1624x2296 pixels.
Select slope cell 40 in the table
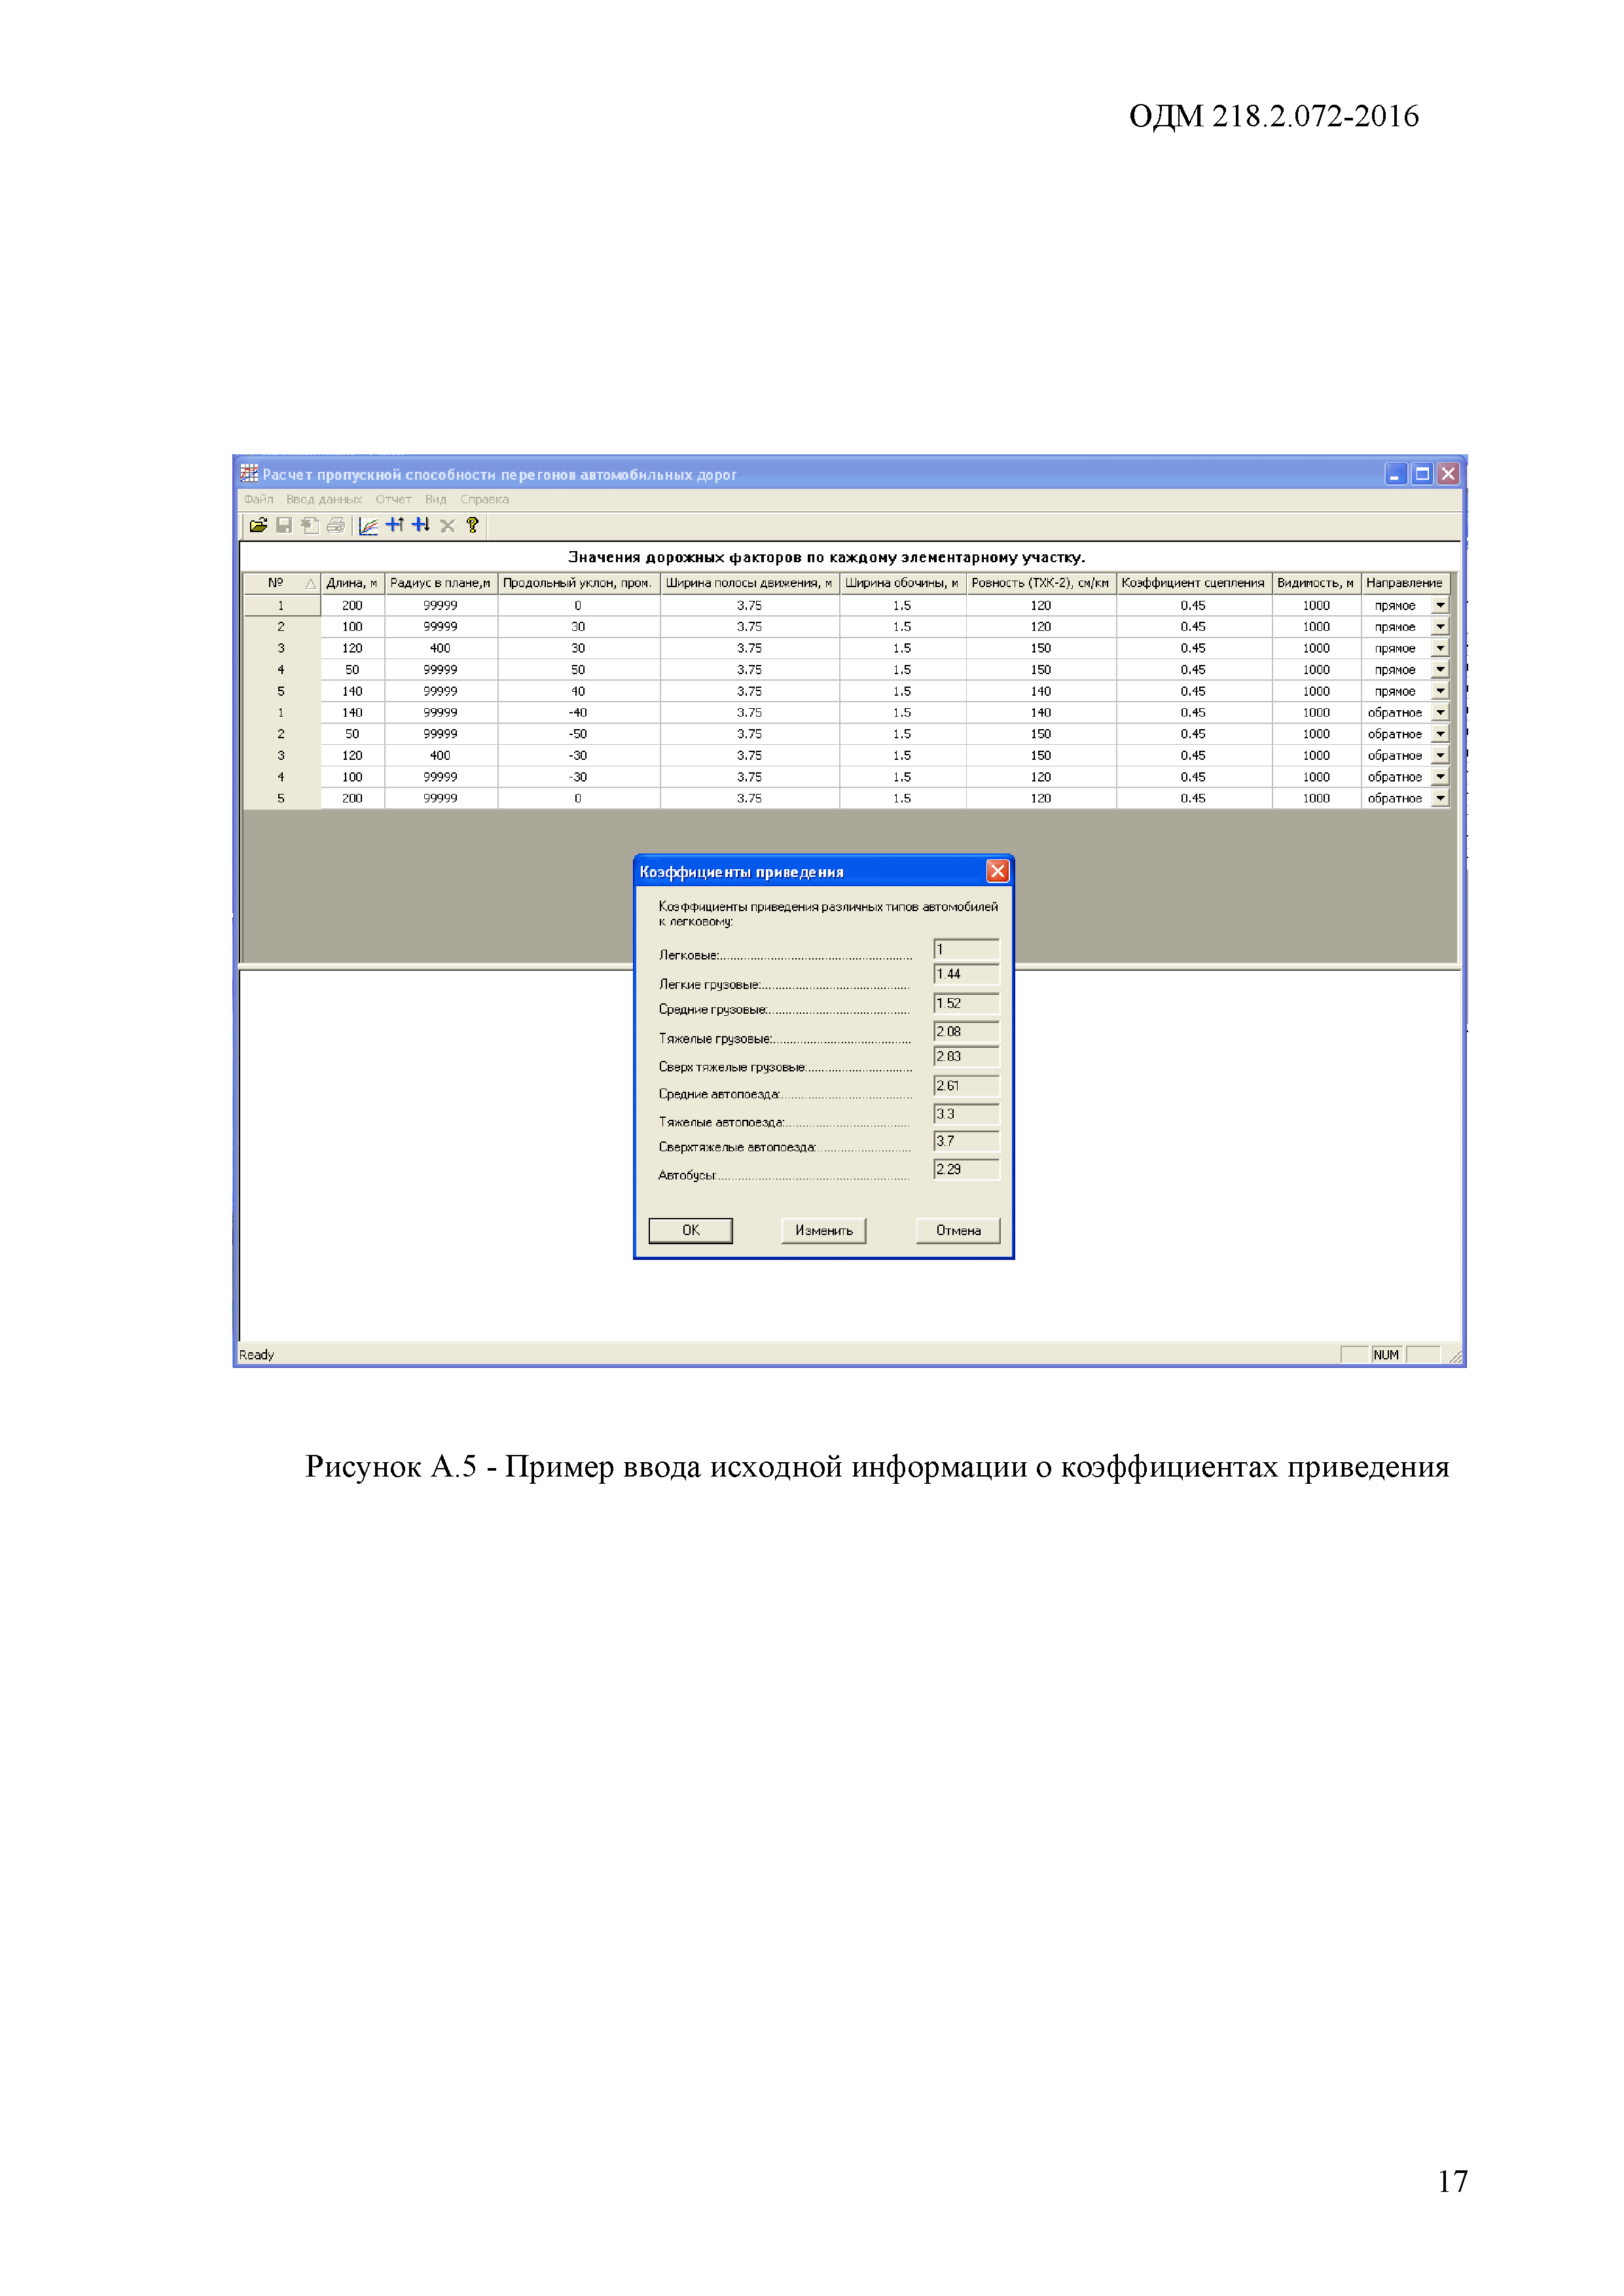pos(578,691)
